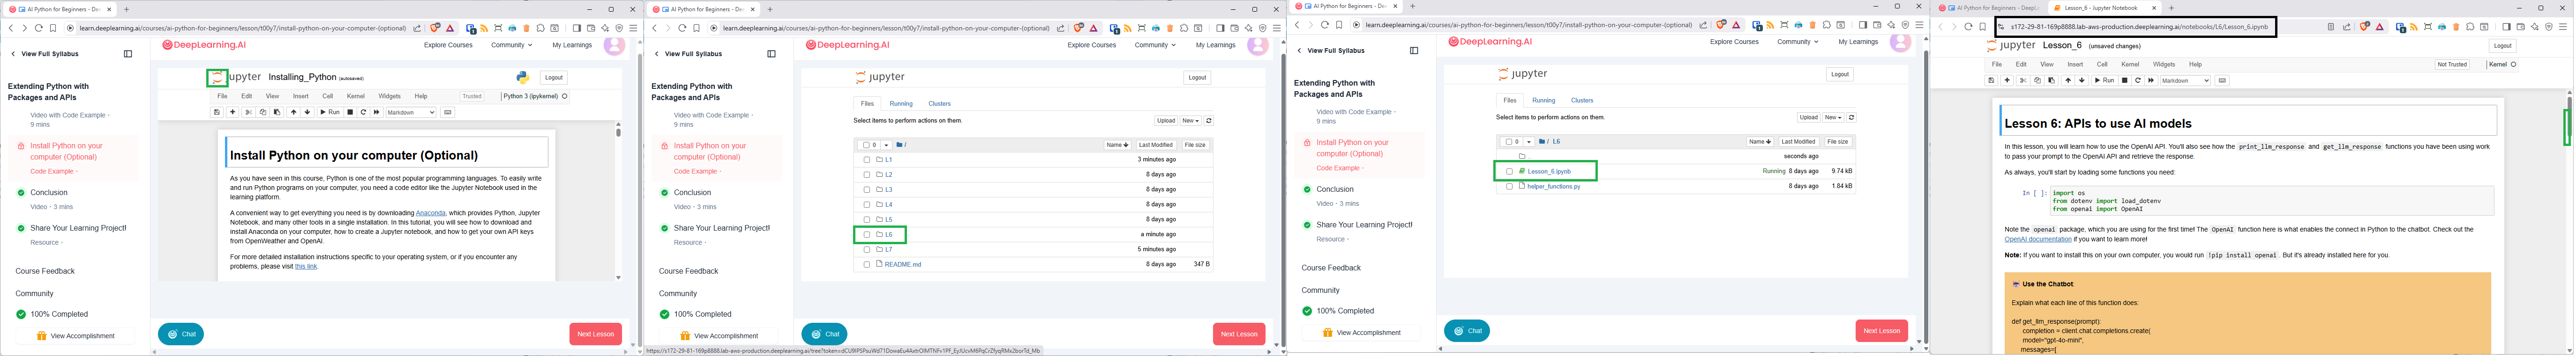This screenshot has height=356, width=2576.
Task: Move the cell down in Lesson_6 notebook
Action: tap(2082, 81)
